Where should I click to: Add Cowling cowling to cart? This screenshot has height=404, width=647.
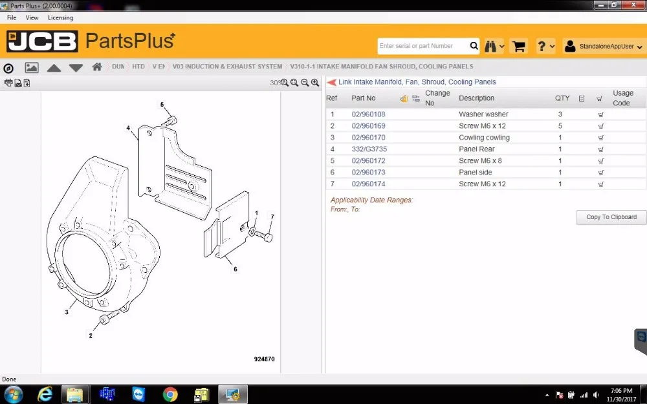tap(601, 138)
